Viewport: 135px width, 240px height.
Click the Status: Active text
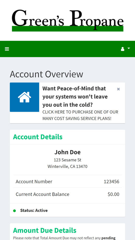pyautogui.click(x=34, y=210)
